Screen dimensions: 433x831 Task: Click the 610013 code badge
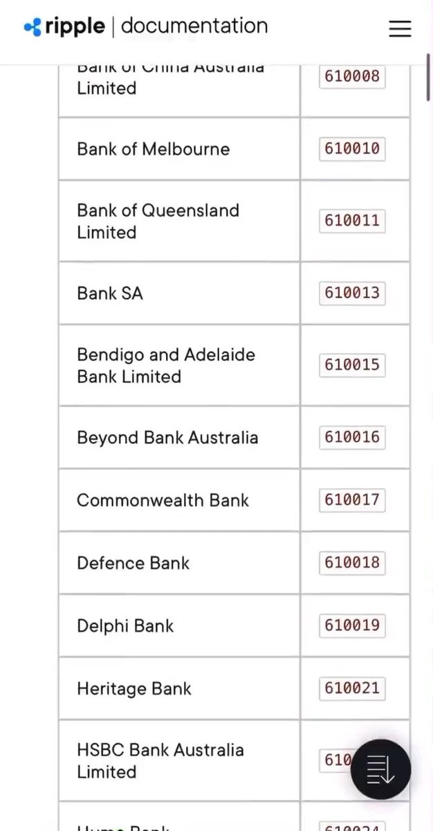[352, 293]
